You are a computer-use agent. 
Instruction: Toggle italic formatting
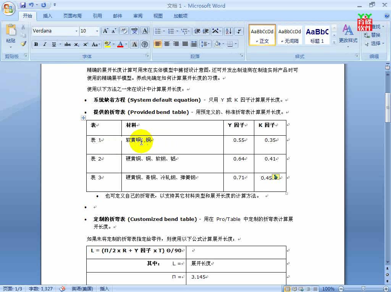(45, 44)
